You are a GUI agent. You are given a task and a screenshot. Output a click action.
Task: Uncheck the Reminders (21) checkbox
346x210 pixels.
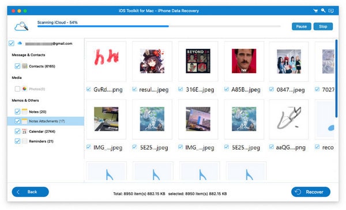tap(17, 141)
